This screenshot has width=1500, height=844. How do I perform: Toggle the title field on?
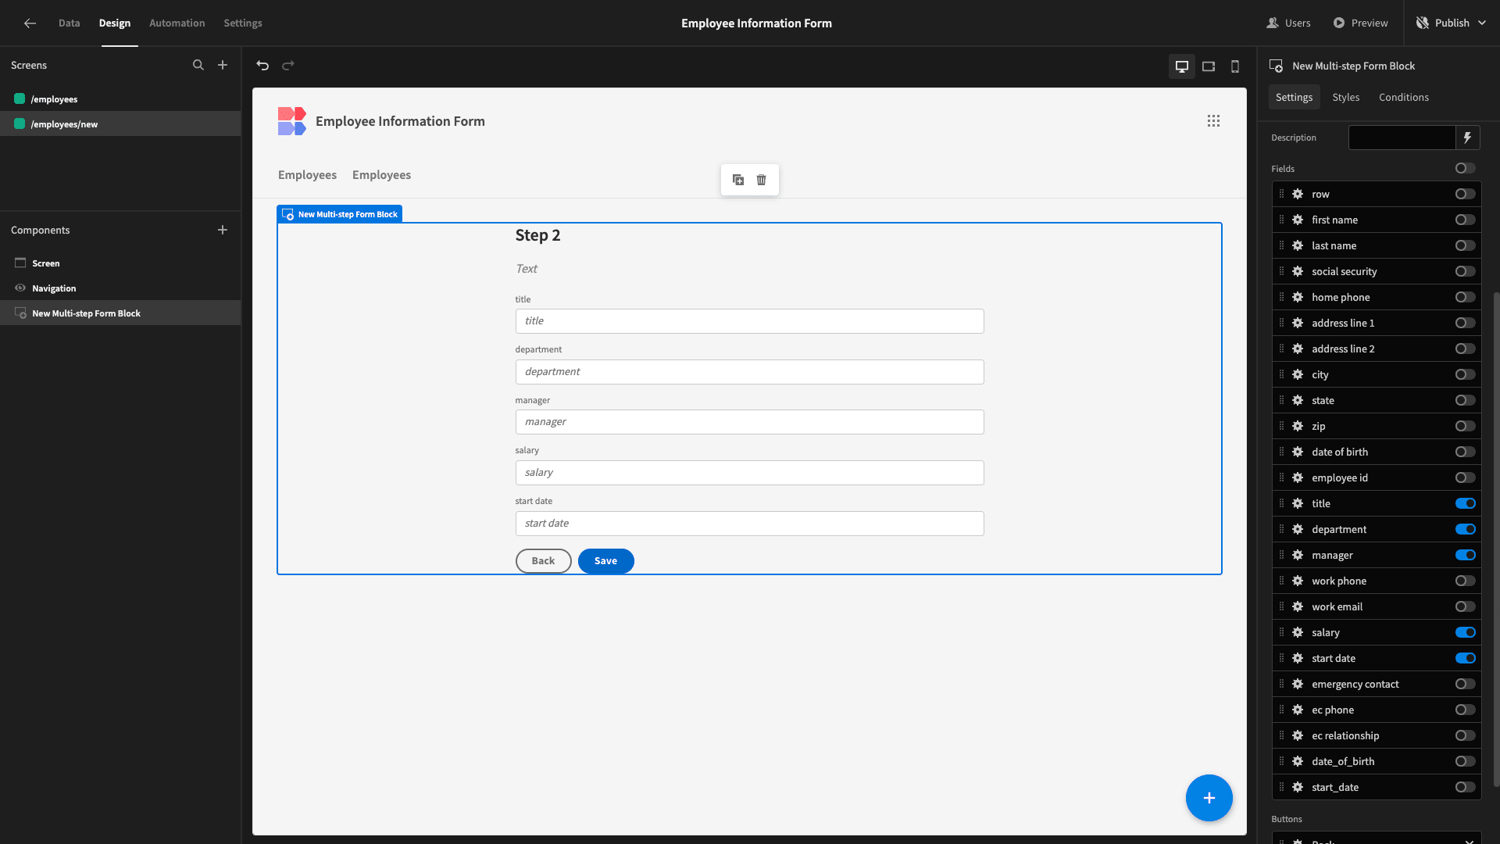coord(1465,503)
